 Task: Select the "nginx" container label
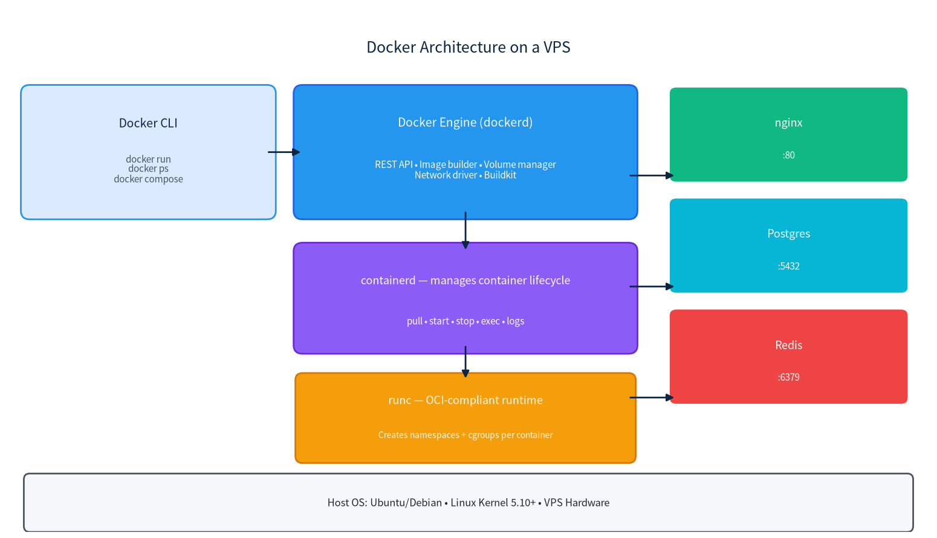coord(789,123)
